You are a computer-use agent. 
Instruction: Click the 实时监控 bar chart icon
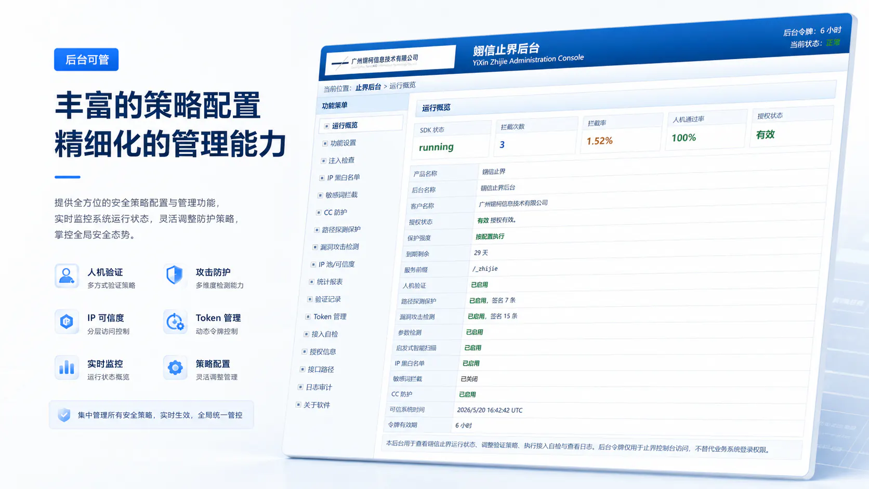[x=67, y=367]
